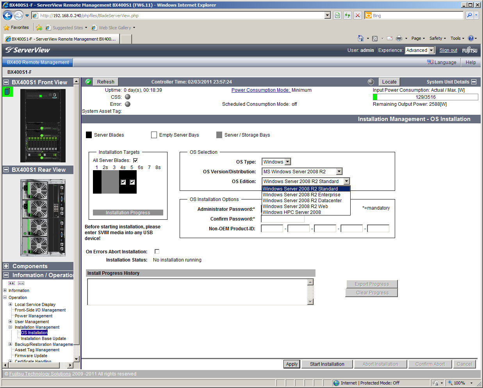Click the expand-all '++' tree icon
Screen dimensions: 483x388
[x=11, y=283]
